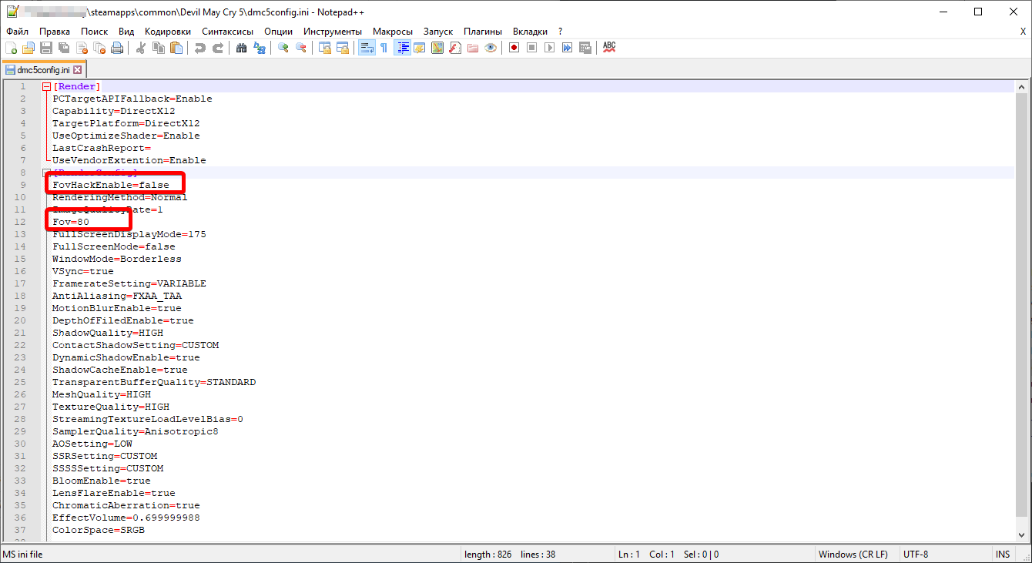Open the Опции menu

point(278,32)
